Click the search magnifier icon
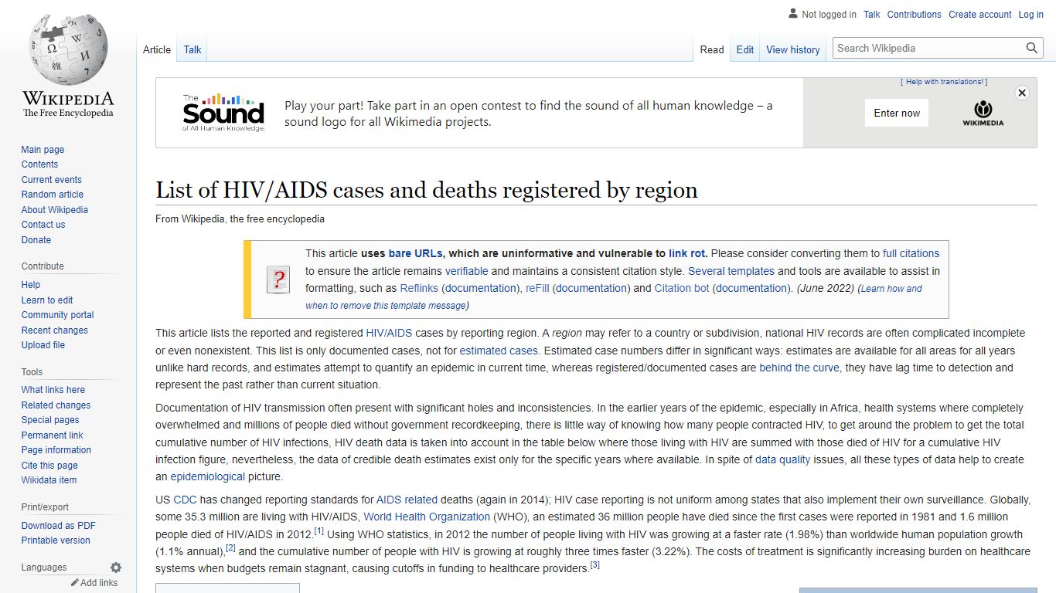The image size is (1056, 593). pos(1032,48)
